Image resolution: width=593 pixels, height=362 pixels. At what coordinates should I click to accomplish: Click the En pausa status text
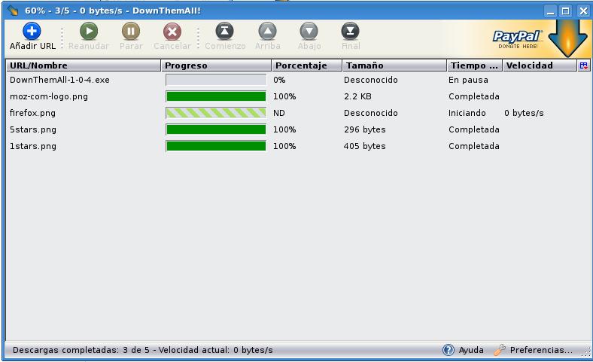click(x=468, y=81)
